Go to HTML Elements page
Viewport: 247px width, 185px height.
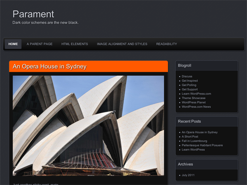click(75, 44)
